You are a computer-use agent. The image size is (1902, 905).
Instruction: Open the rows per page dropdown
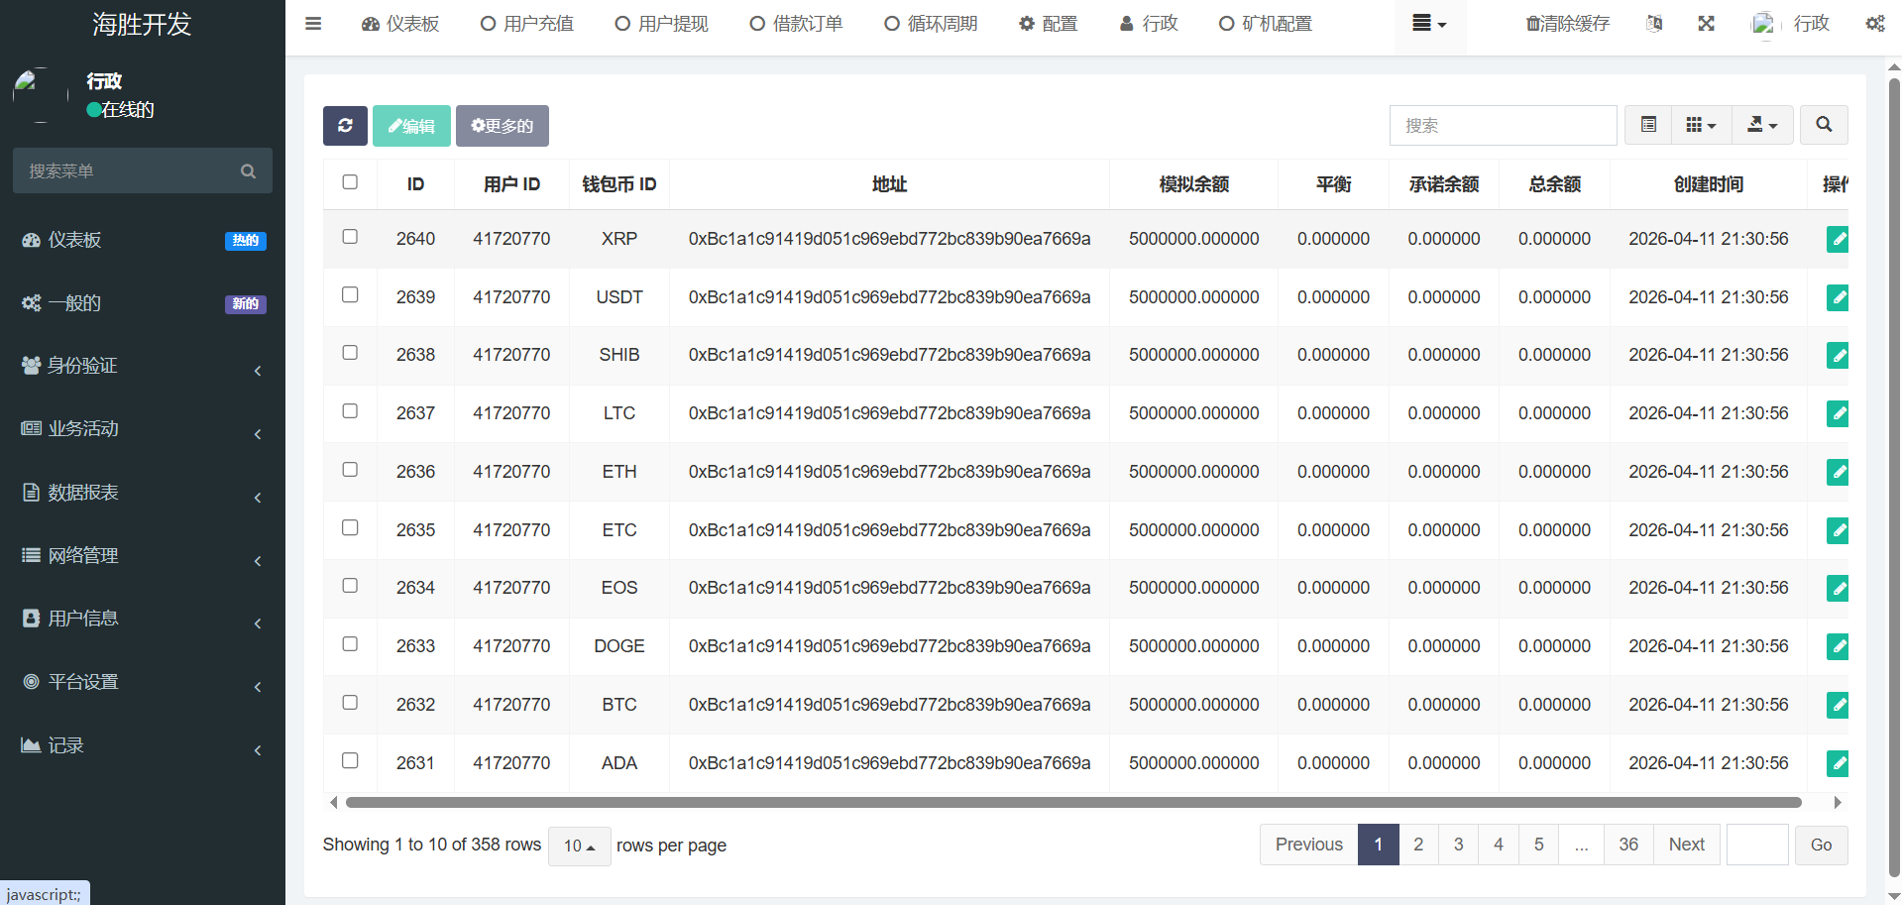[x=579, y=846]
